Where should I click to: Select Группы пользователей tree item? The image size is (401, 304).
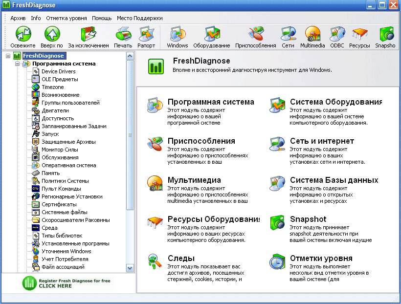click(x=70, y=103)
